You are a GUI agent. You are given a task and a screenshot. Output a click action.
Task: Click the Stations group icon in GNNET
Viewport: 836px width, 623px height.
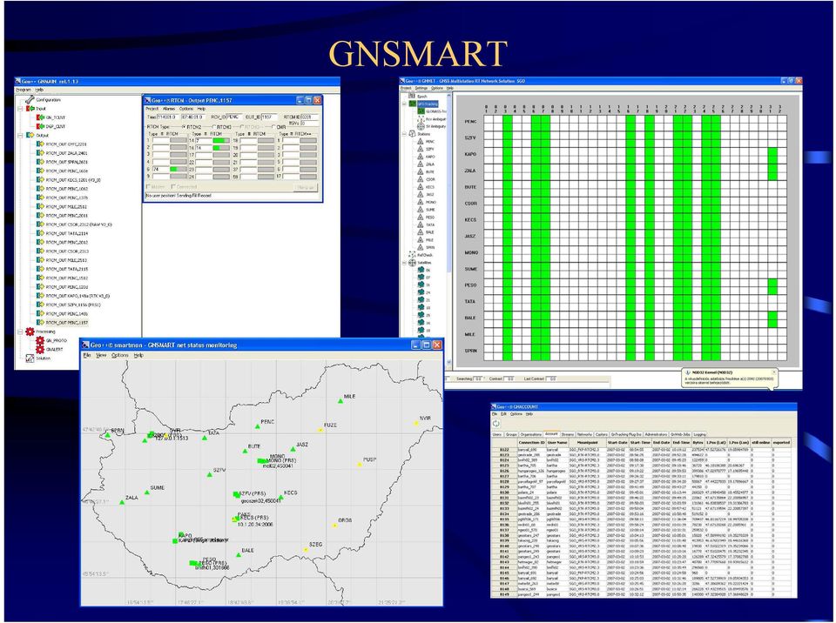click(x=412, y=134)
